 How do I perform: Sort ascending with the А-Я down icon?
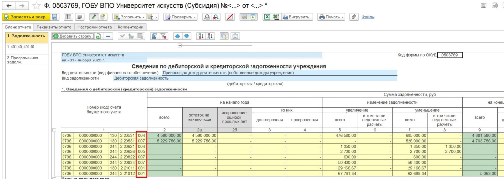point(201,36)
